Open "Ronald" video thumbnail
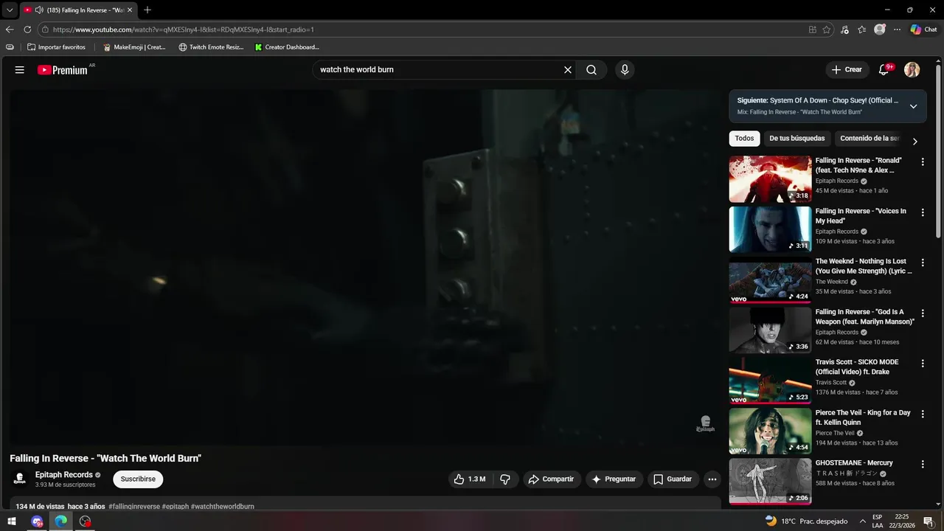This screenshot has height=531, width=944. click(x=770, y=179)
